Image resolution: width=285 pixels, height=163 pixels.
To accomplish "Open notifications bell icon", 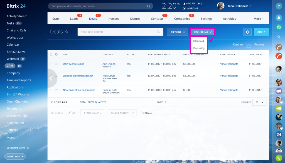I will pos(279,18).
